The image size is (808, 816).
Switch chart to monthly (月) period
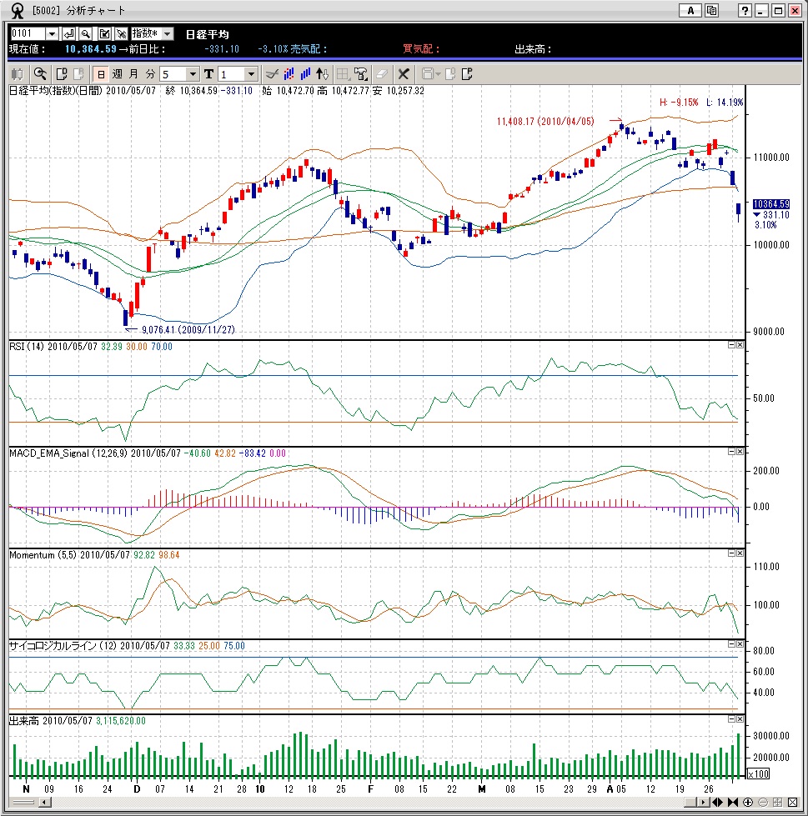pyautogui.click(x=133, y=74)
